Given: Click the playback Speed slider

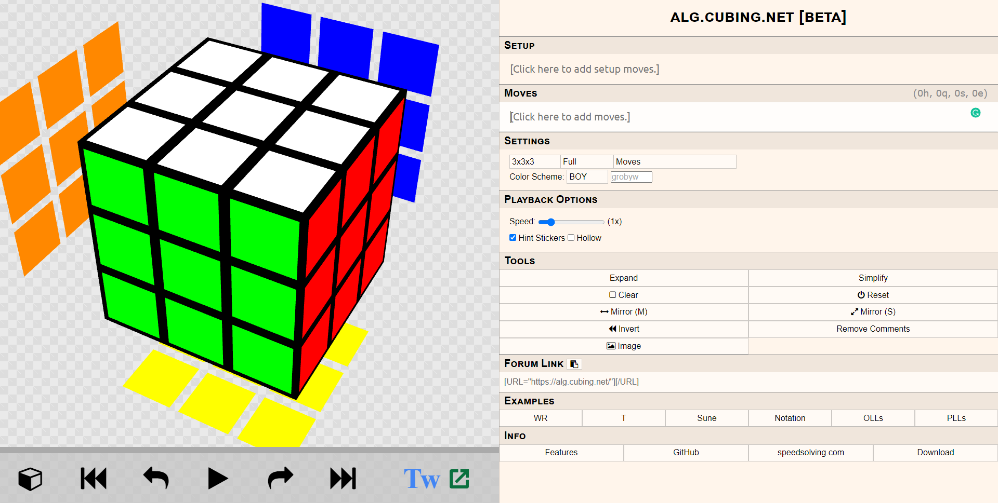Looking at the screenshot, I should (x=571, y=222).
